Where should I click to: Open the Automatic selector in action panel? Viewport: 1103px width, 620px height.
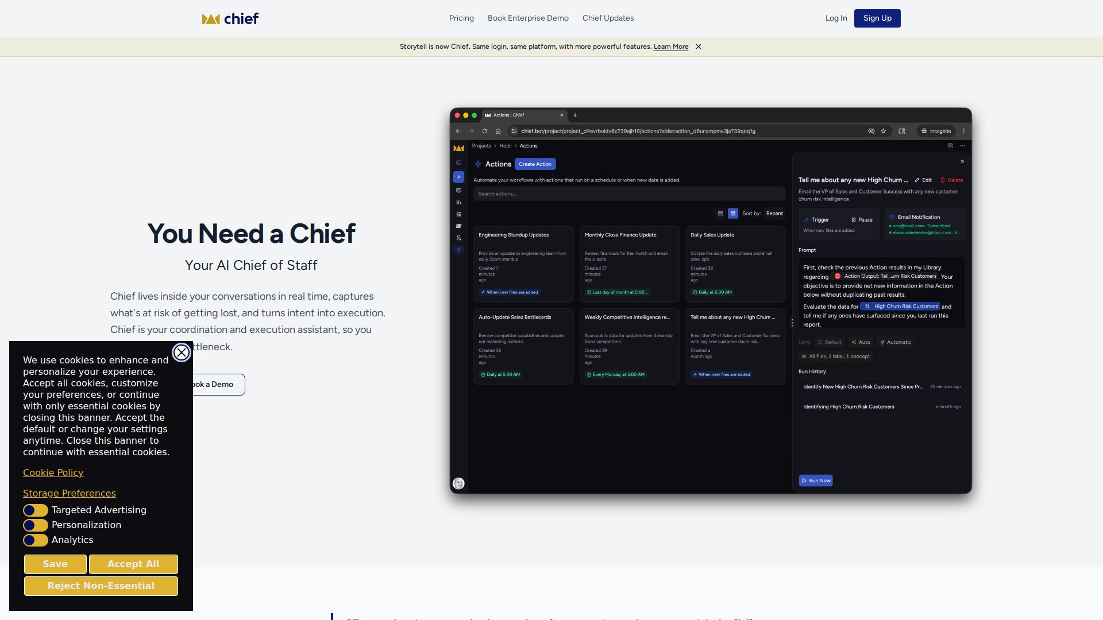coord(896,342)
